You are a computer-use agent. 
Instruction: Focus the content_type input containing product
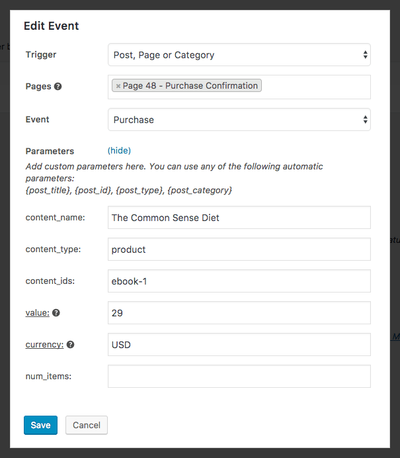click(x=239, y=249)
